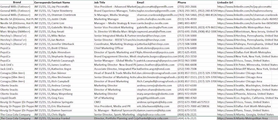Select the Chris Bigda cell
The height and width of the screenshot is (120, 278).
(x=72, y=115)
